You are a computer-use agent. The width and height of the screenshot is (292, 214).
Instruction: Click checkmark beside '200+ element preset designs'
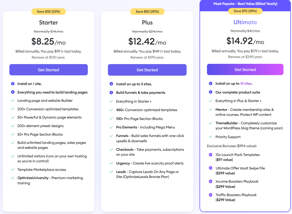tap(13, 126)
